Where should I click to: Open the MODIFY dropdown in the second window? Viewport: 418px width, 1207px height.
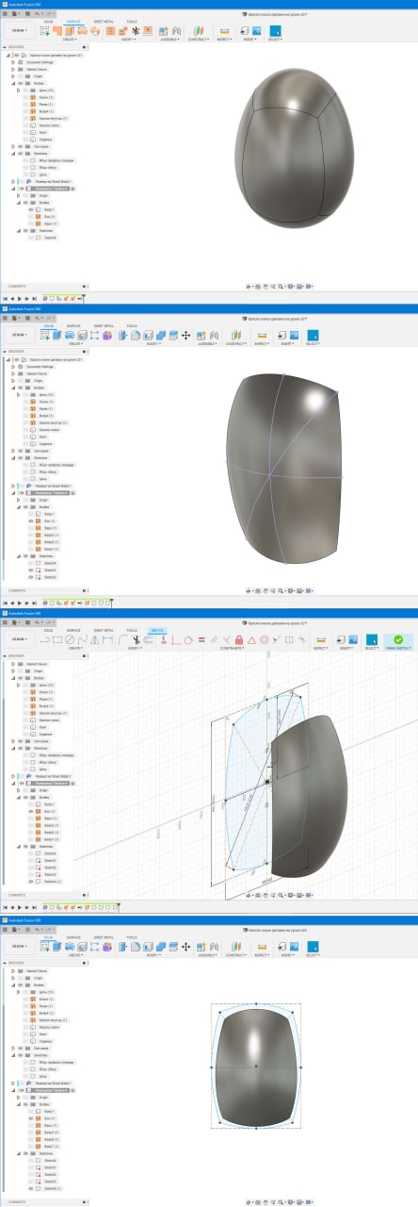pyautogui.click(x=153, y=344)
